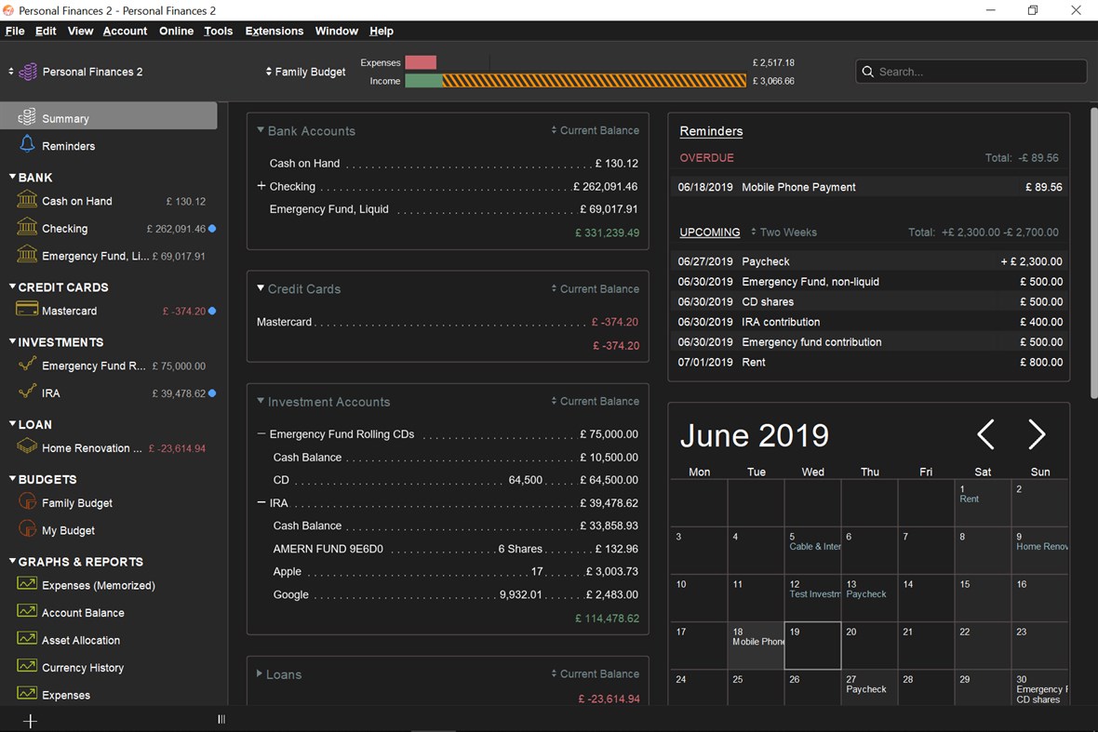Select the Mastercard credit card icon
This screenshot has height=732, width=1098.
(x=27, y=310)
